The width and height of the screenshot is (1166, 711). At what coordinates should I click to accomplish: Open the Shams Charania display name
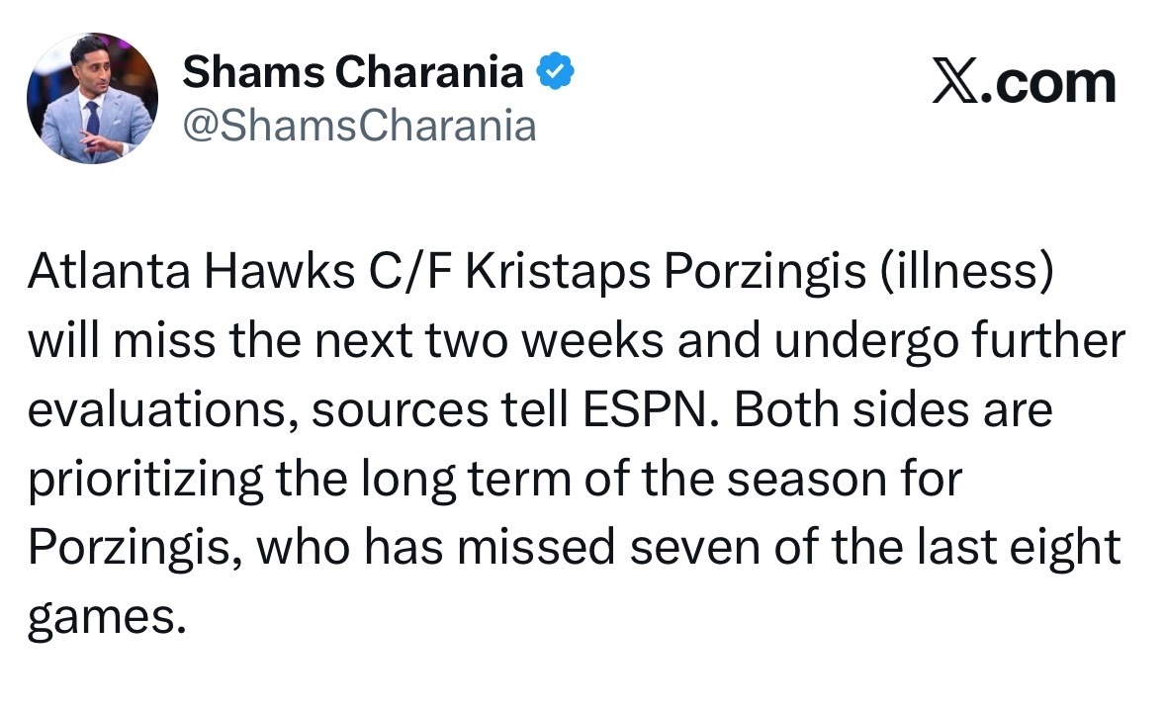pyautogui.click(x=353, y=71)
